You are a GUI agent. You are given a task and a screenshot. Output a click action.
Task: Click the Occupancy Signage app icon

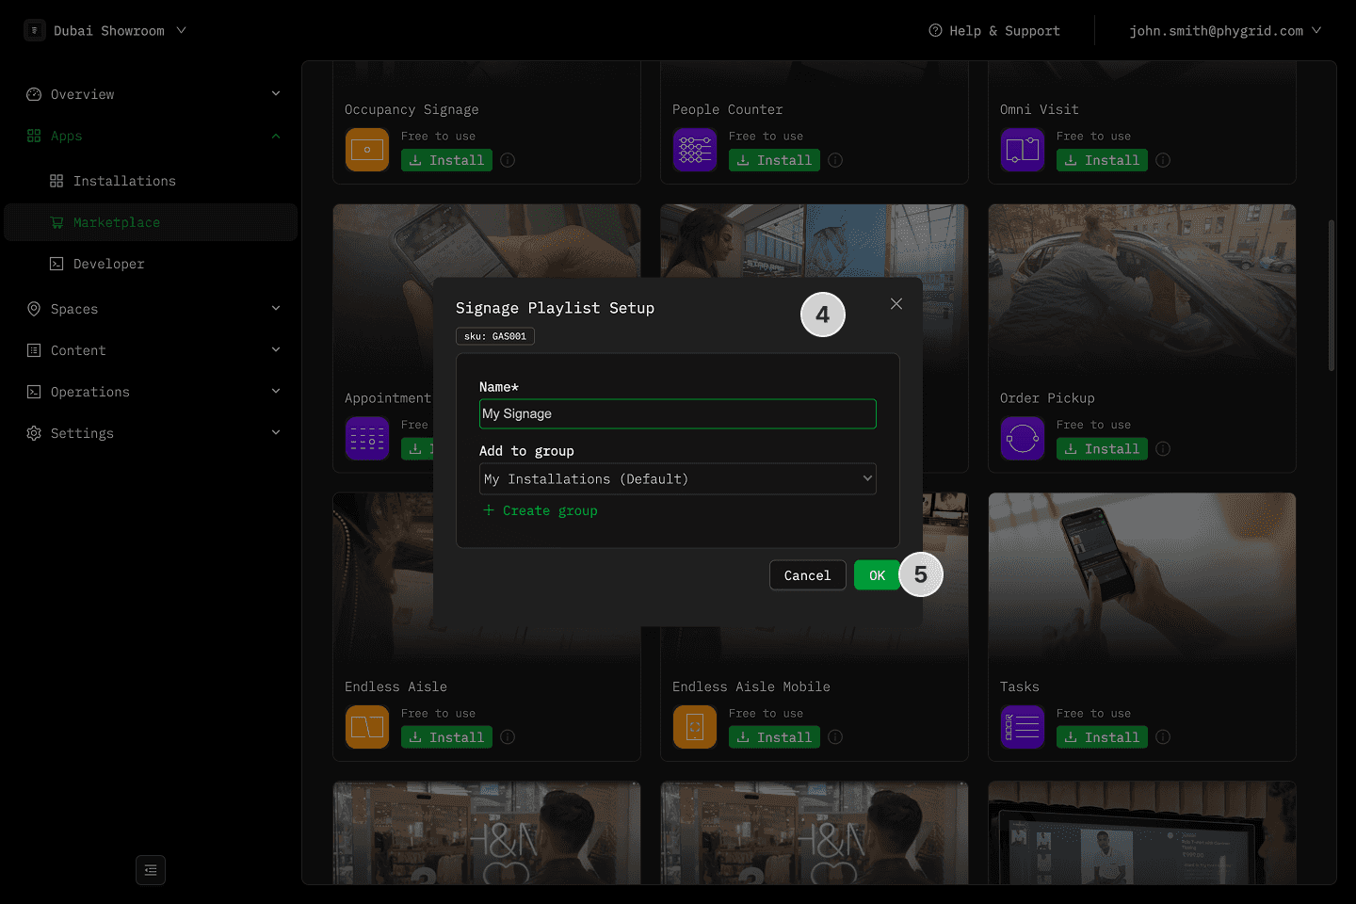(367, 150)
